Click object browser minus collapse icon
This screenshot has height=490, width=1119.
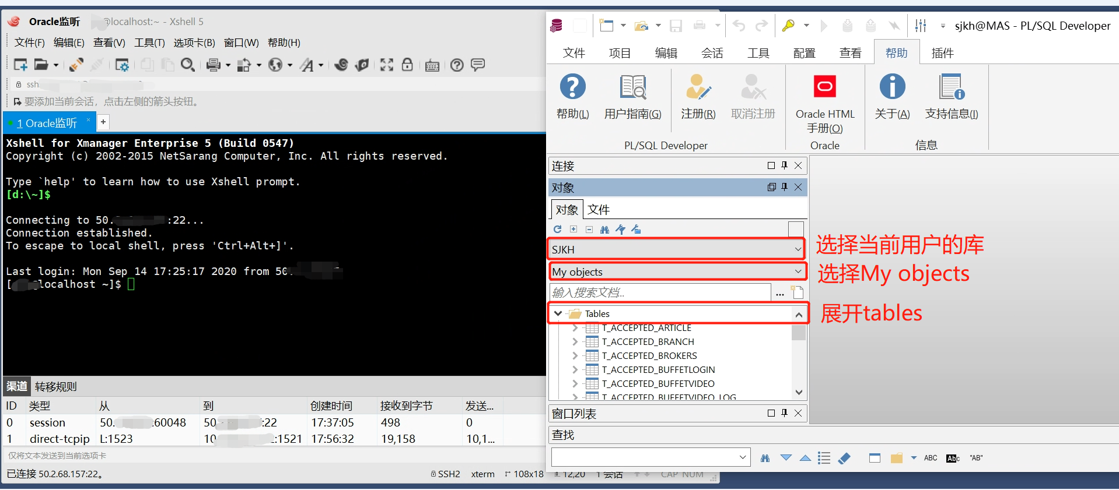pos(589,230)
